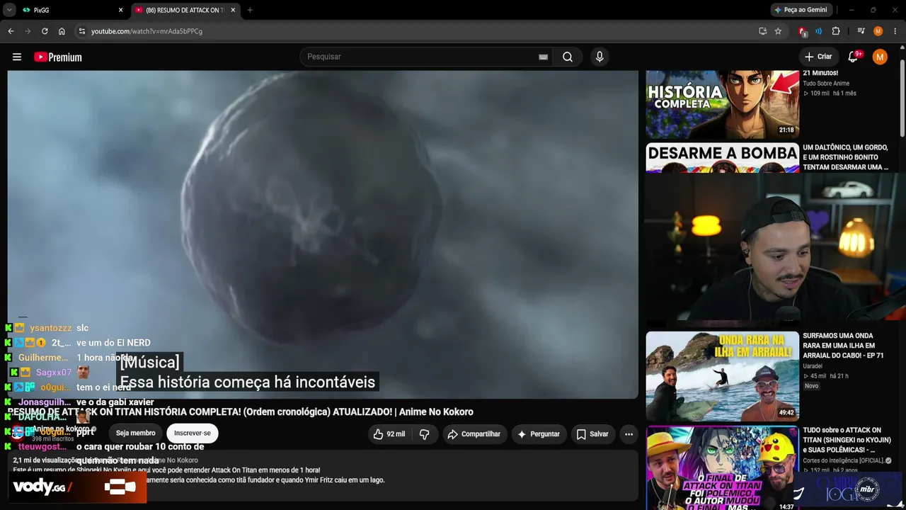Expand the tab search dropdown
This screenshot has height=510, width=906.
pos(9,10)
